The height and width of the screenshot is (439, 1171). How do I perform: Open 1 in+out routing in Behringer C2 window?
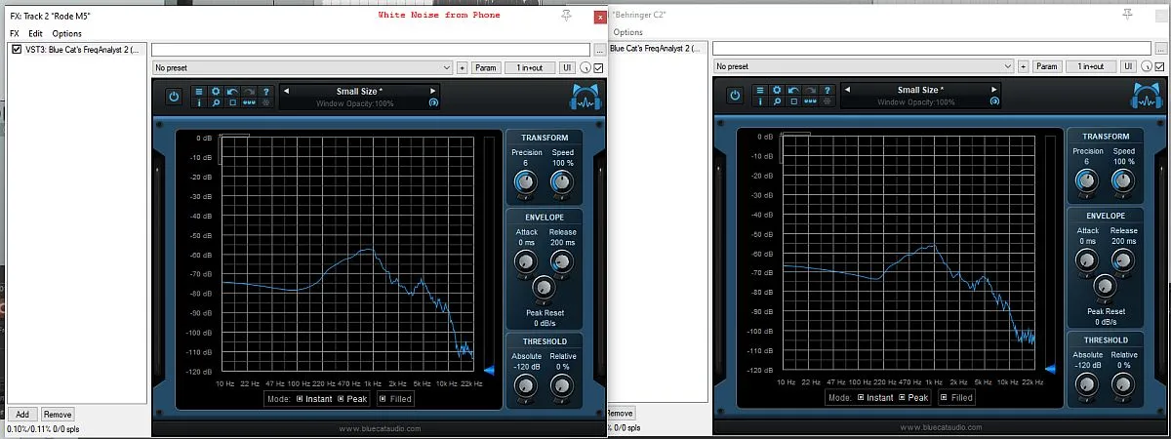tap(1091, 66)
